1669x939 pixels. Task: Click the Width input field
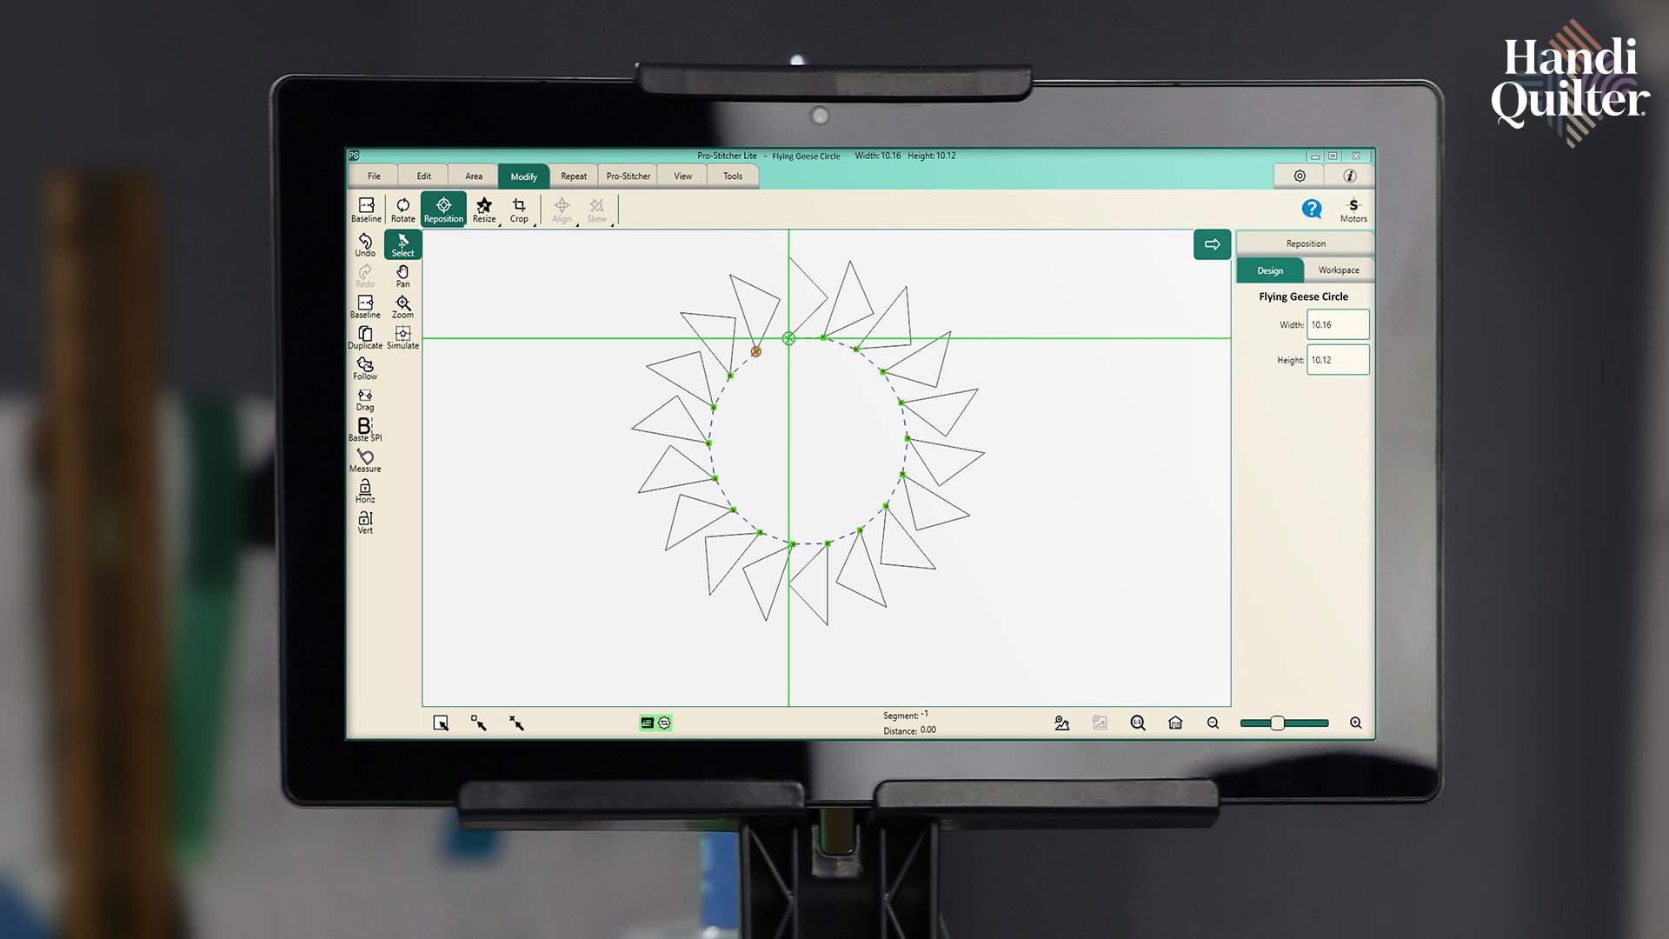point(1337,325)
